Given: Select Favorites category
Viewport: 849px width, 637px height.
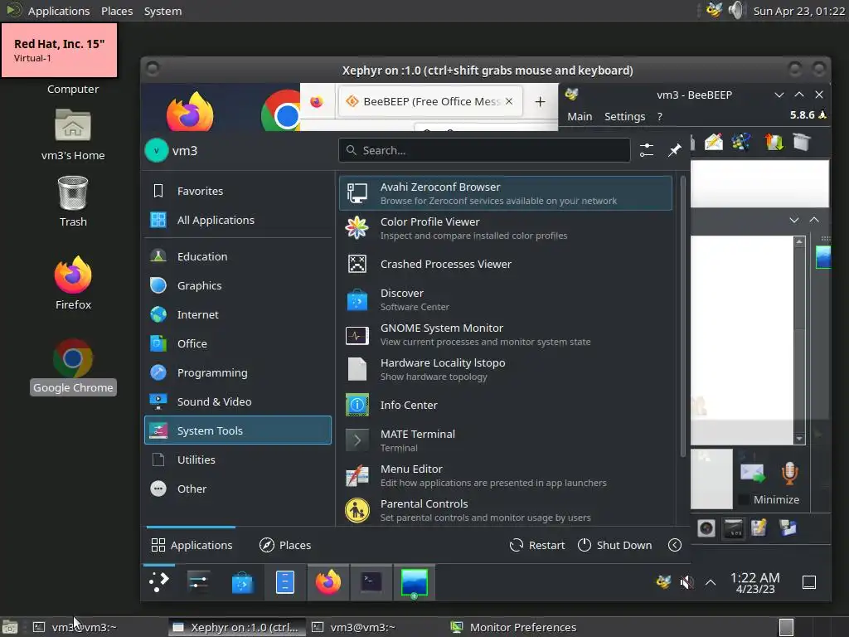Looking at the screenshot, I should [x=238, y=191].
